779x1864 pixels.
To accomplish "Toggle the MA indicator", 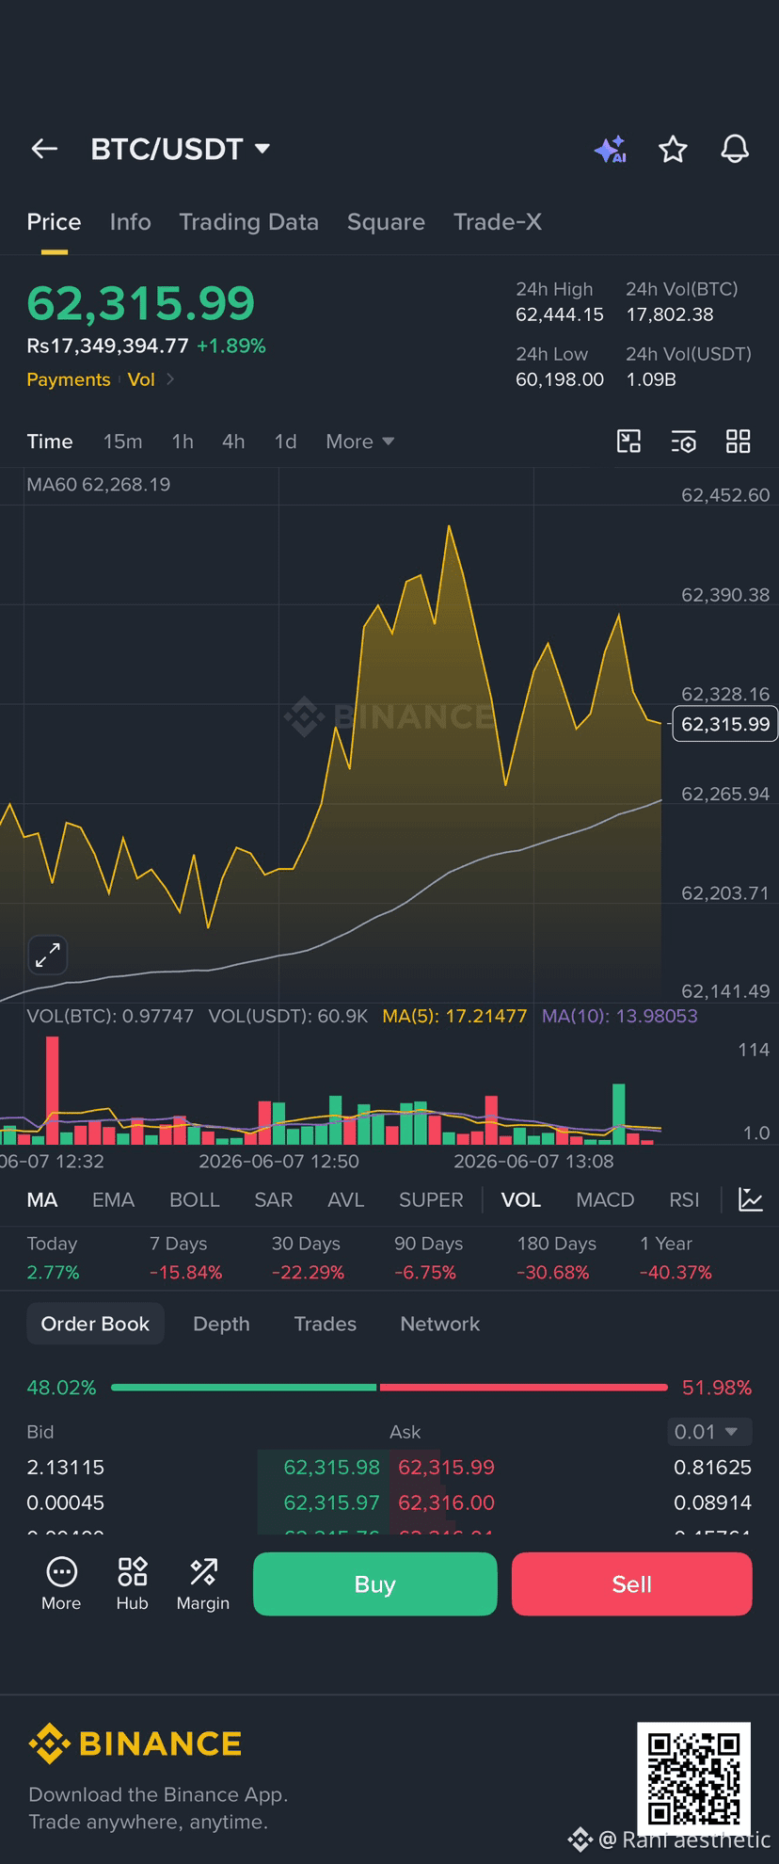I will click(42, 1200).
